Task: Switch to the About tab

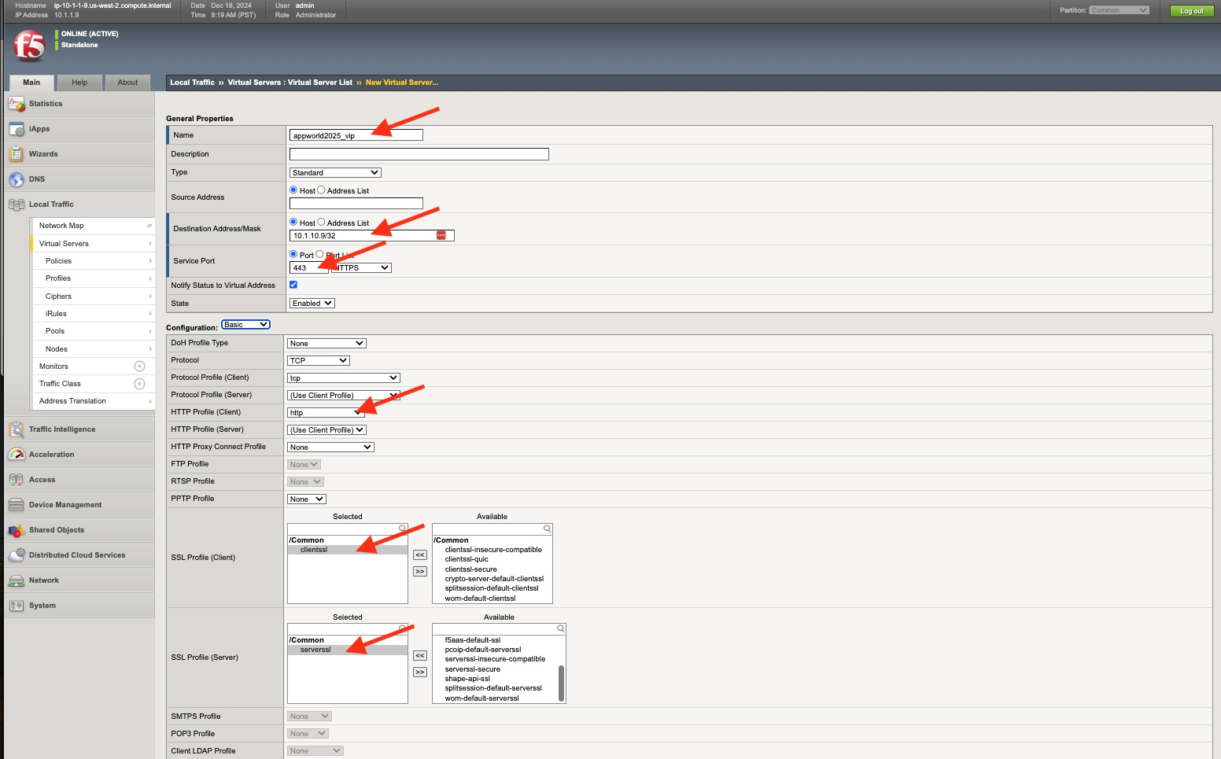Action: (x=127, y=83)
